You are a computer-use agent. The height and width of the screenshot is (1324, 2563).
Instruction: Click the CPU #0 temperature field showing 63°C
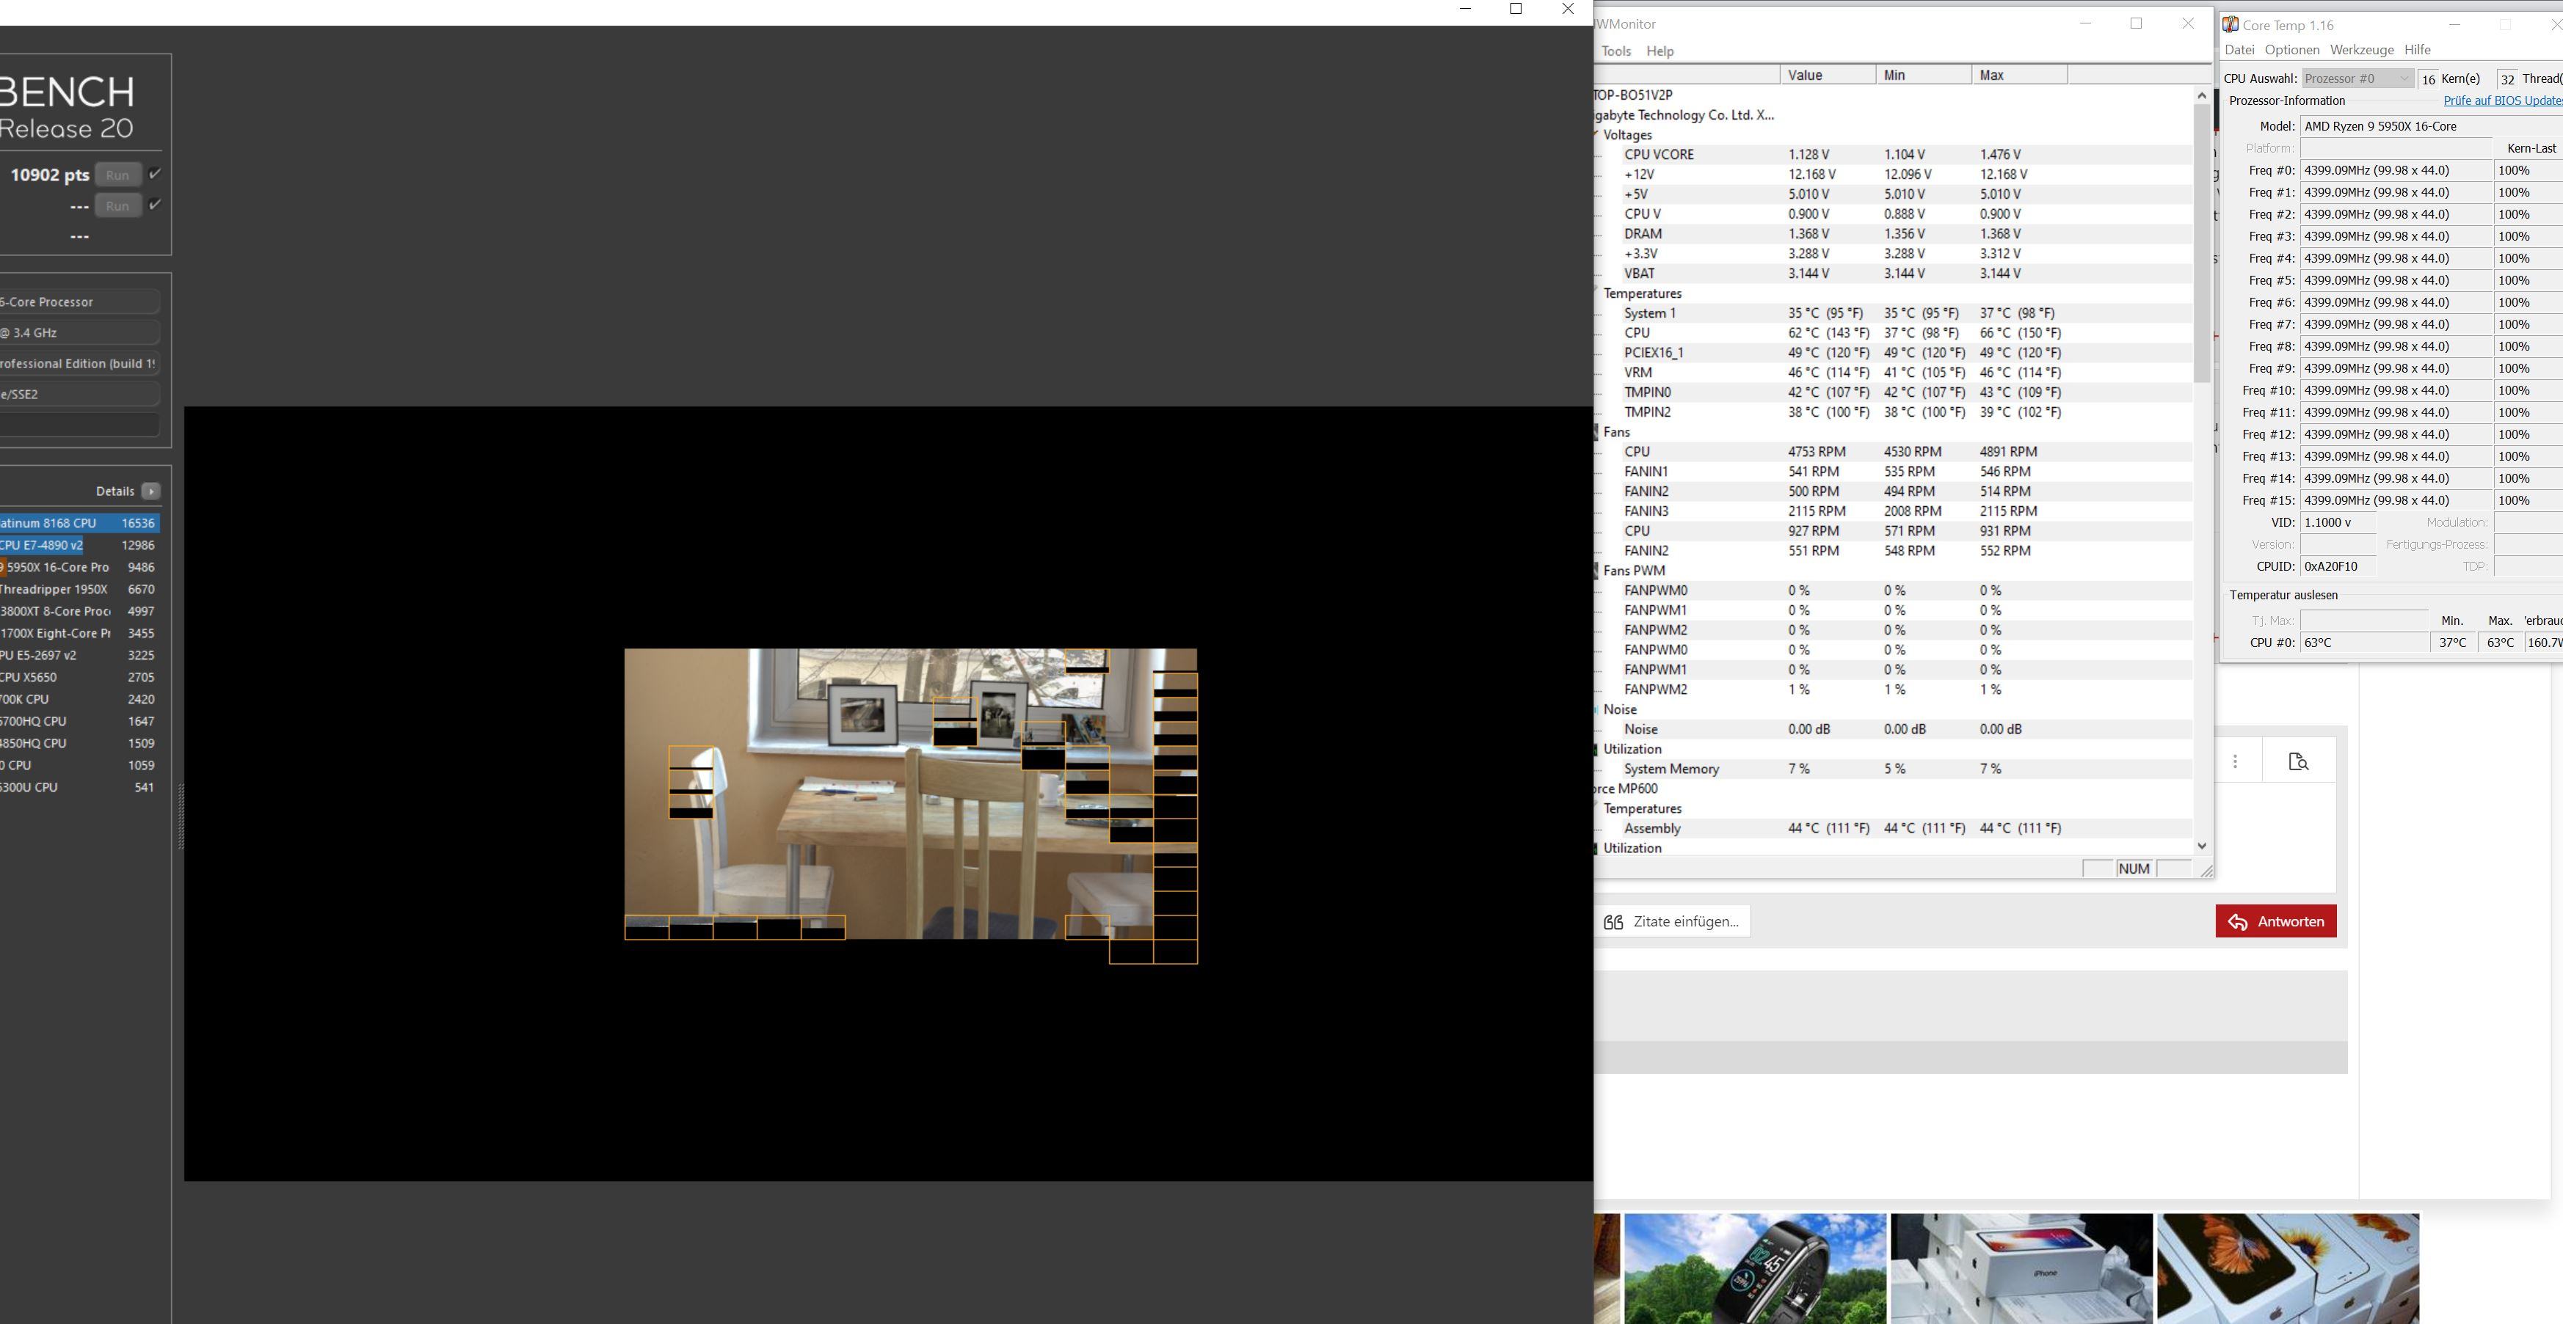[2364, 643]
